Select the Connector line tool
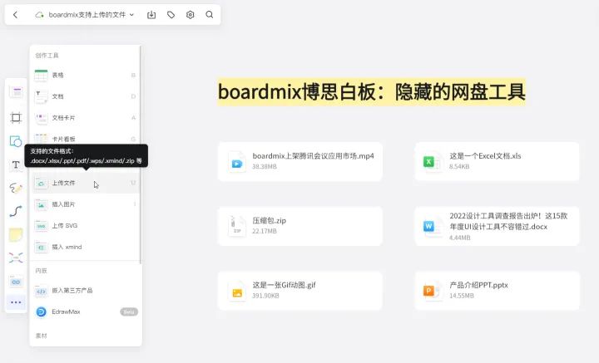The width and height of the screenshot is (599, 363). click(x=16, y=211)
